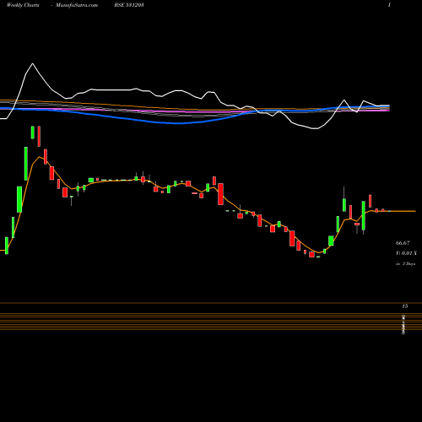Click the "in 2 Days" label
This screenshot has height=422, width=422.
[x=405, y=264]
